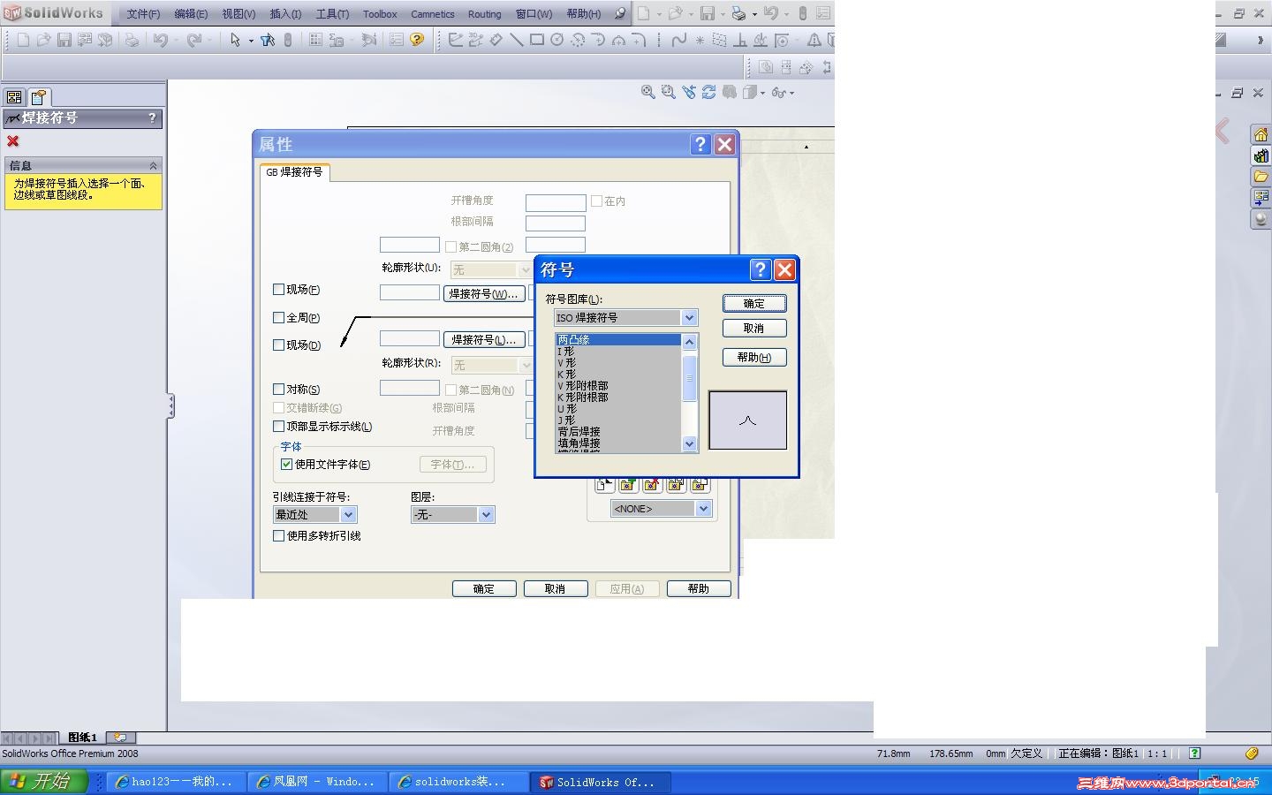This screenshot has width=1272, height=795.
Task: Click the symbol preview thumbnail box
Action: [747, 420]
